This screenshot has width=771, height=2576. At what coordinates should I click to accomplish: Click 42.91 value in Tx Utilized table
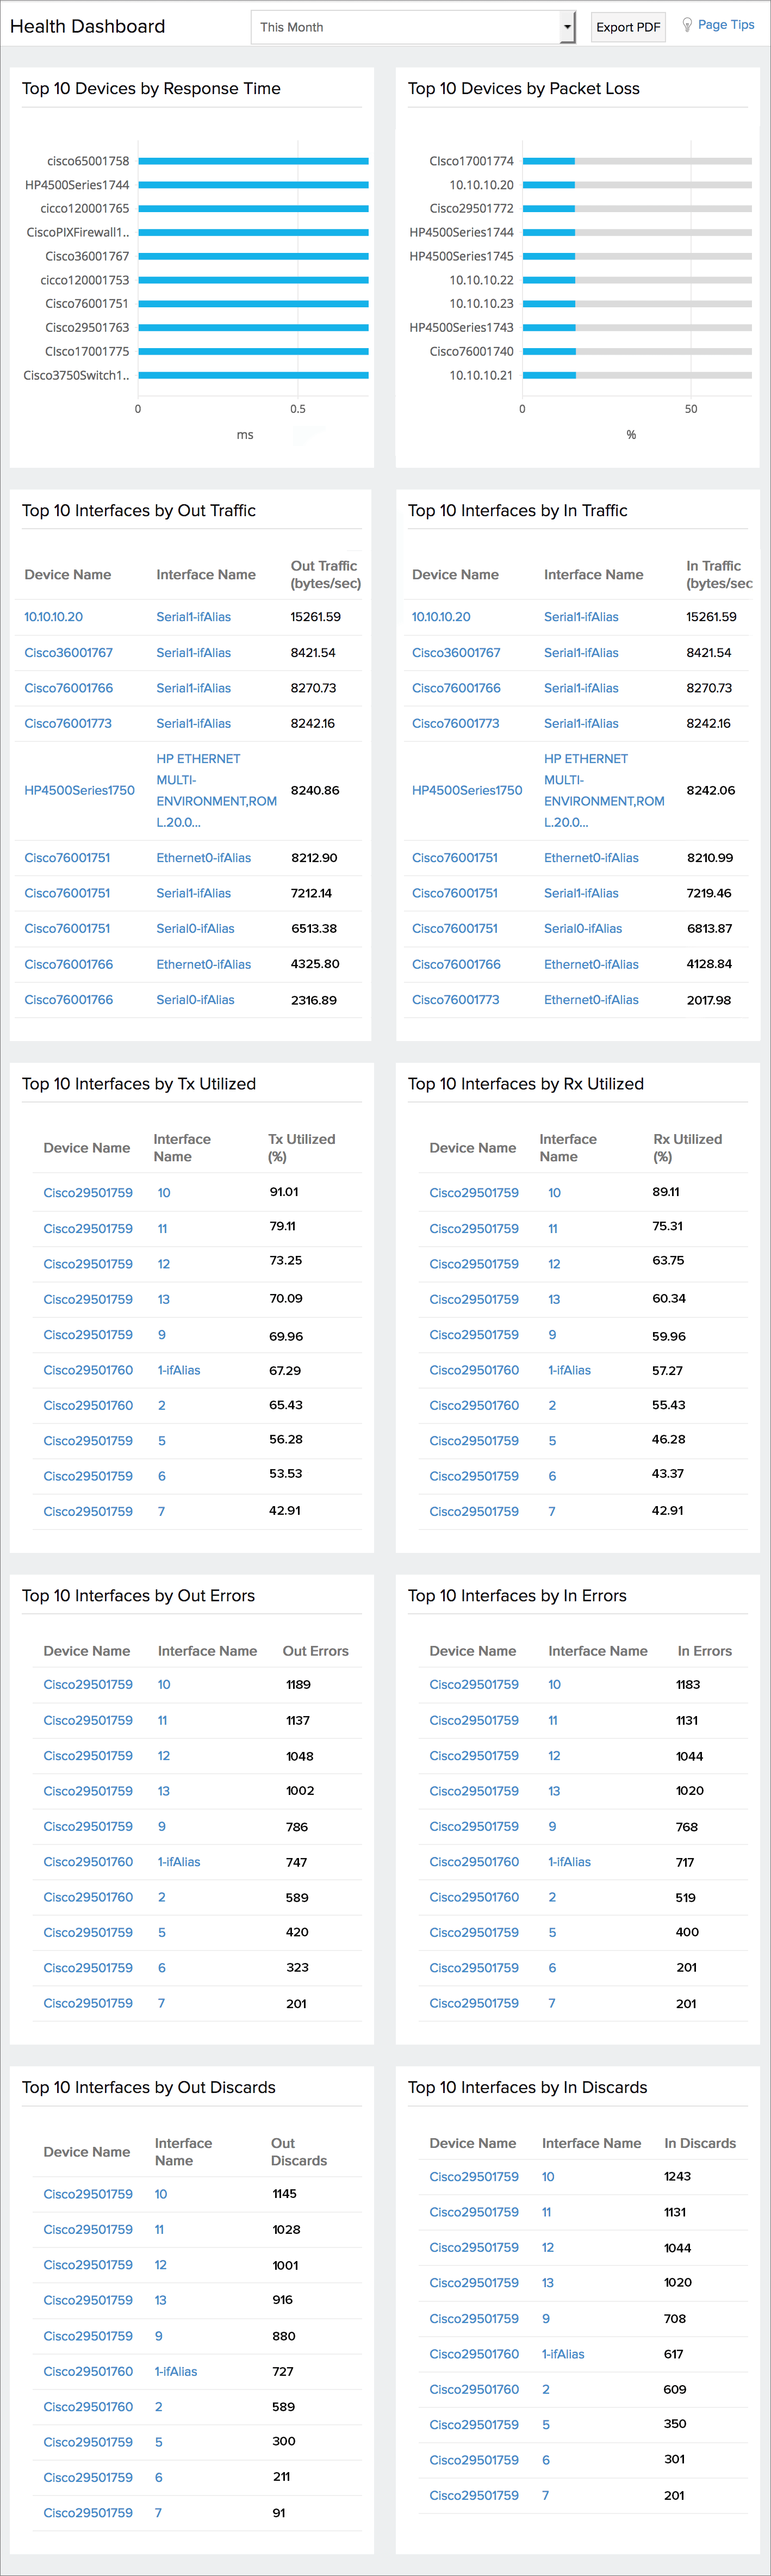(284, 1510)
